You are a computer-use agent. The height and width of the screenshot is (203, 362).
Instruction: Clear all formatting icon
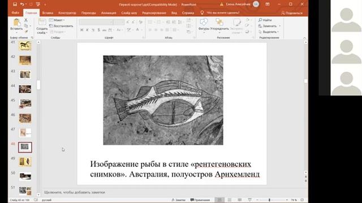pos(140,22)
